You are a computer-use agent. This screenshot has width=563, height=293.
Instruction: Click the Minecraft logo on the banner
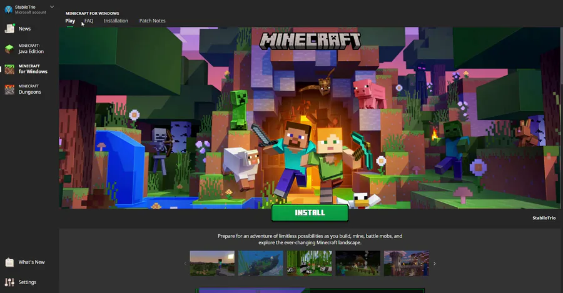pyautogui.click(x=310, y=41)
